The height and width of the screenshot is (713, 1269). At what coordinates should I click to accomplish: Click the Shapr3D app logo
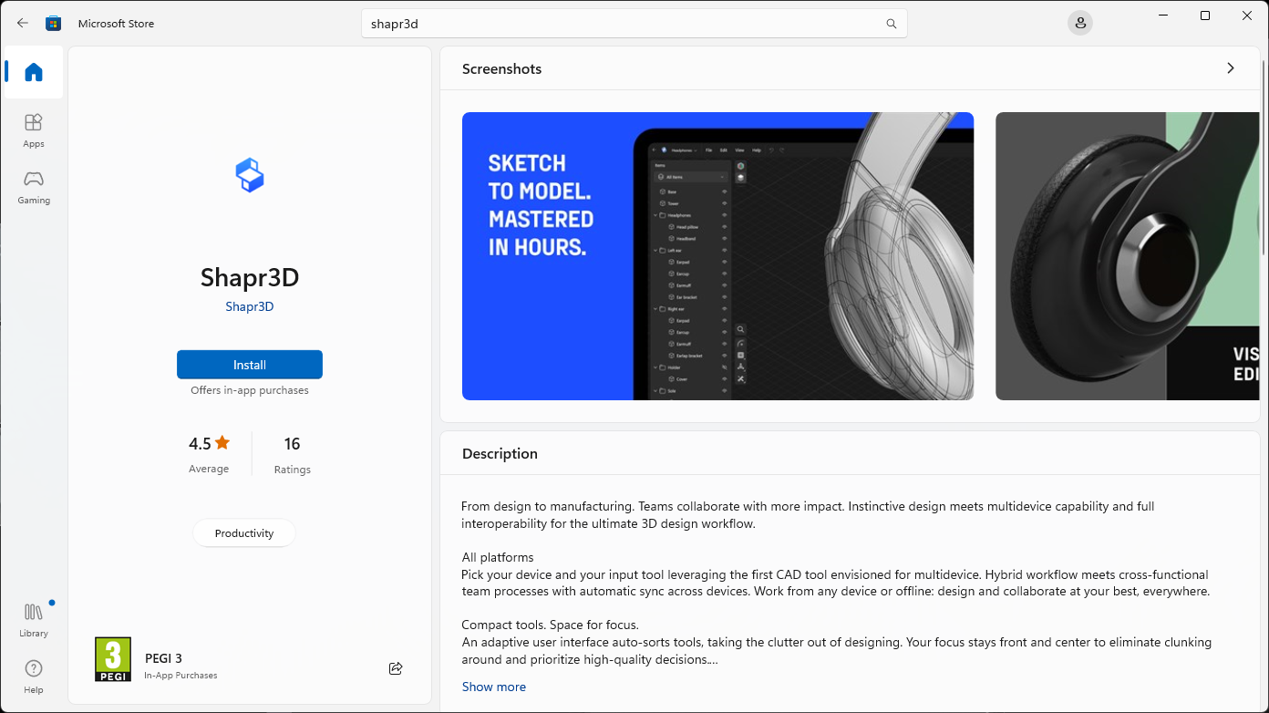pos(250,175)
